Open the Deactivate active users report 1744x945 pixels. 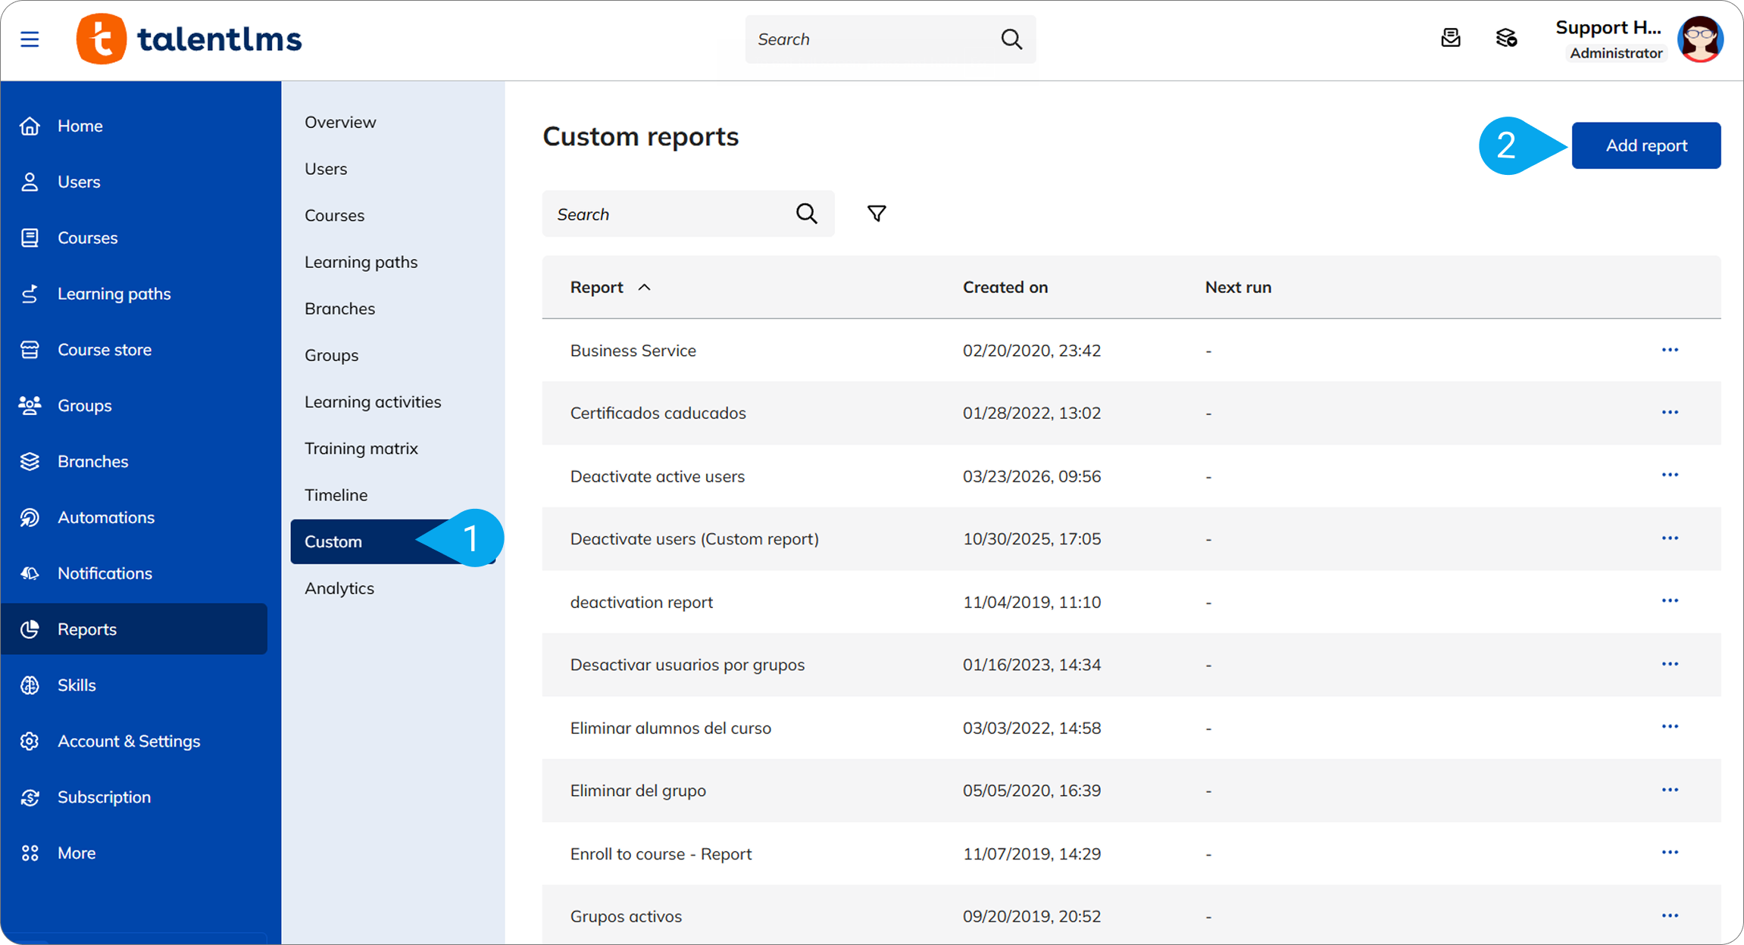[657, 476]
